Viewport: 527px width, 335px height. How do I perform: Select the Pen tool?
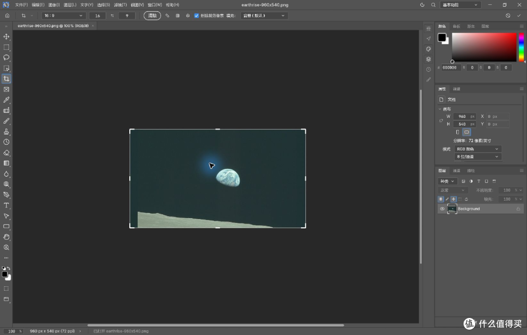[6, 195]
